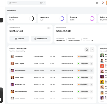The height and width of the screenshot is (104, 107).
Task: Select the Floyd Miles name text
Action: [19, 57]
